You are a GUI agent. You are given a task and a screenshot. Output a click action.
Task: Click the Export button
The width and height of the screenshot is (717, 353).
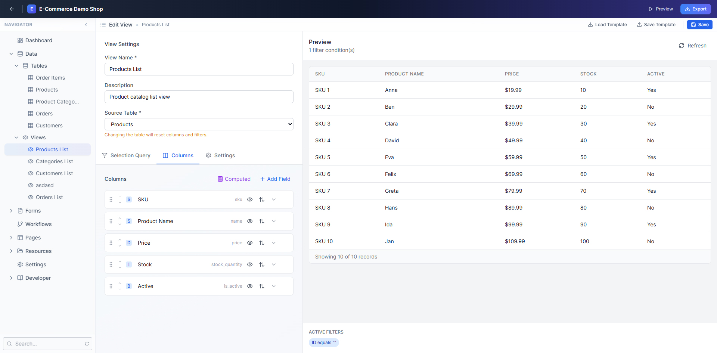pos(695,9)
